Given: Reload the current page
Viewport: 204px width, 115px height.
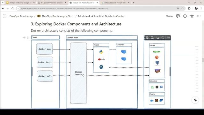Looking at the screenshot, I should click(12, 8).
